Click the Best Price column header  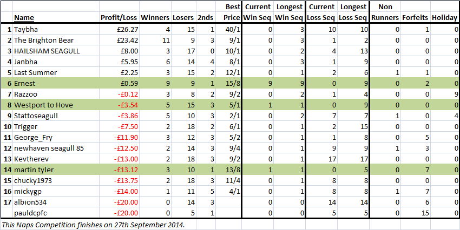(x=228, y=12)
